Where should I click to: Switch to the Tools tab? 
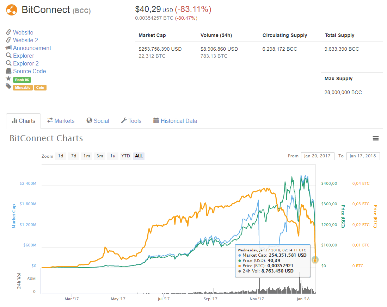131,121
